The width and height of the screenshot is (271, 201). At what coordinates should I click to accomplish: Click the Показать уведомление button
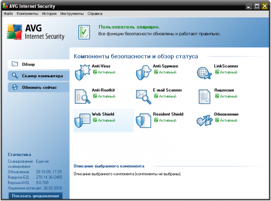point(35,196)
